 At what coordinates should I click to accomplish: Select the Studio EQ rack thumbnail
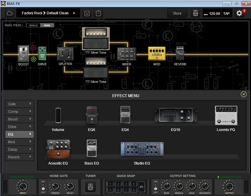tap(142, 149)
